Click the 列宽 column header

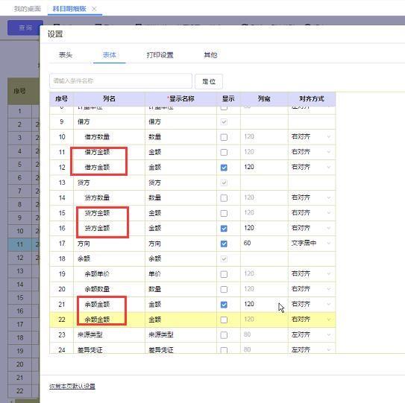click(264, 98)
